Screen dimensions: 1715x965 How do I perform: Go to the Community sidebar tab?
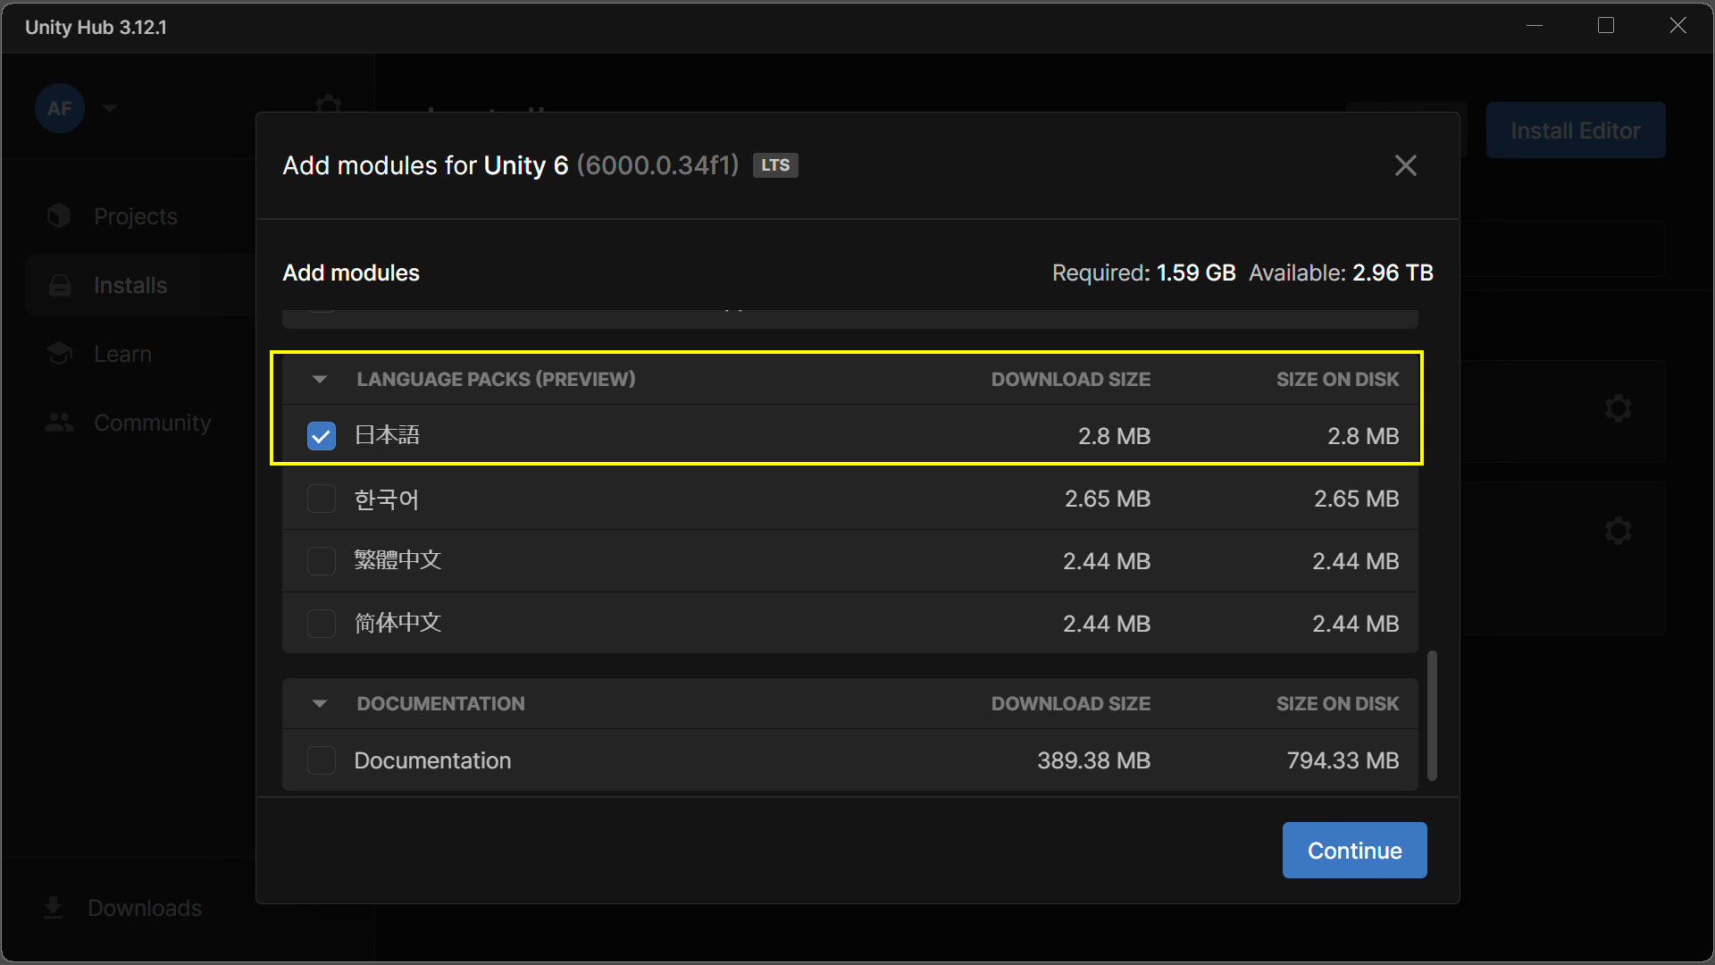(152, 423)
